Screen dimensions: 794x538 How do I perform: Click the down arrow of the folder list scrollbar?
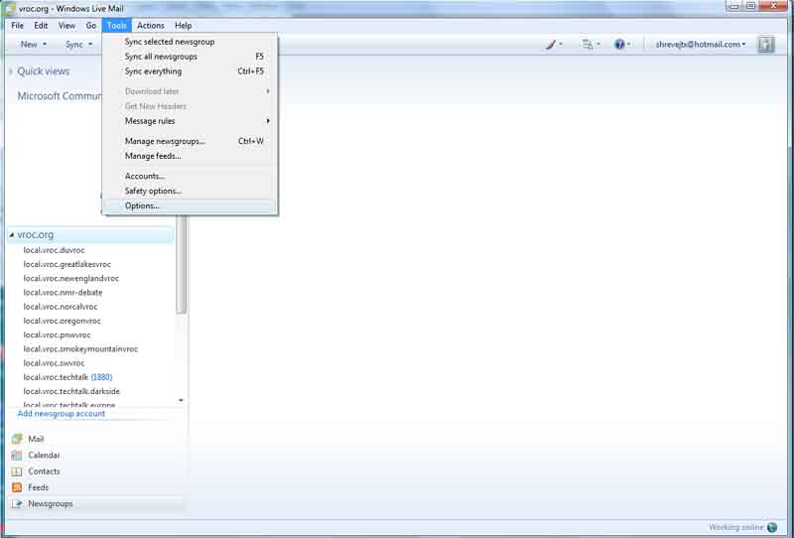[x=181, y=400]
